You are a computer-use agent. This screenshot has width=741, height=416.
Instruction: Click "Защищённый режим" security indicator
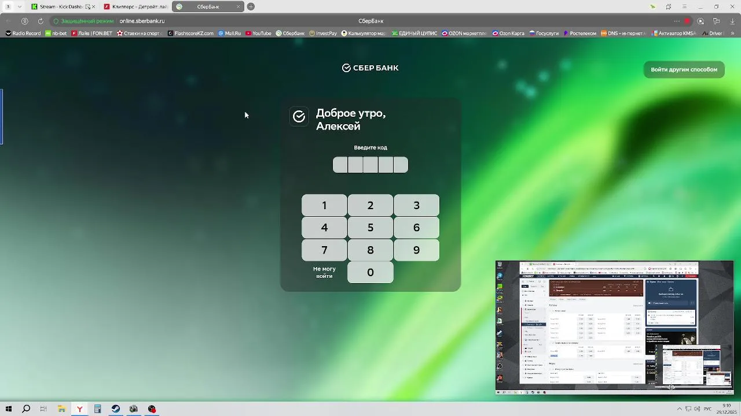tap(83, 21)
